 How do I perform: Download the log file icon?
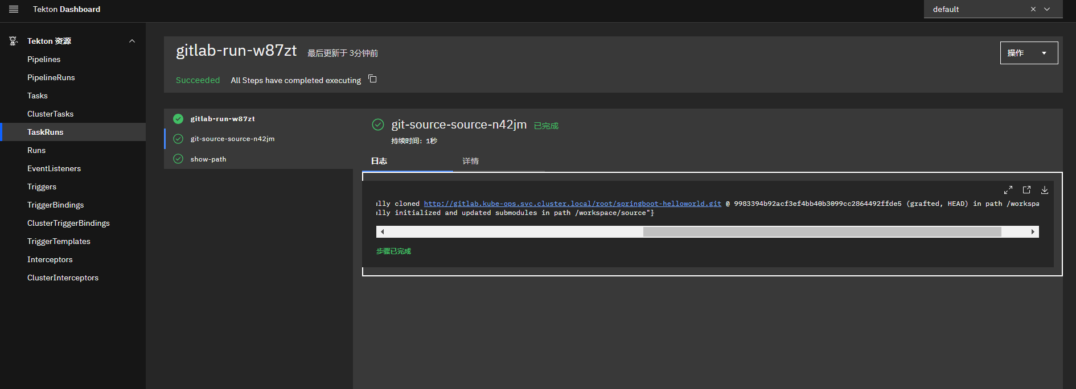pyautogui.click(x=1044, y=190)
